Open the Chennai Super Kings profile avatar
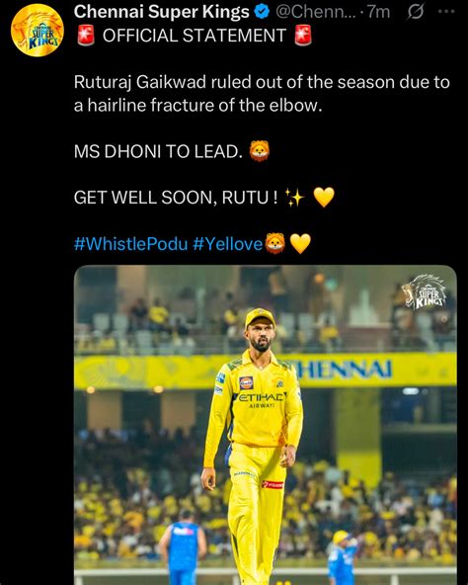468x585 pixels. pyautogui.click(x=38, y=30)
